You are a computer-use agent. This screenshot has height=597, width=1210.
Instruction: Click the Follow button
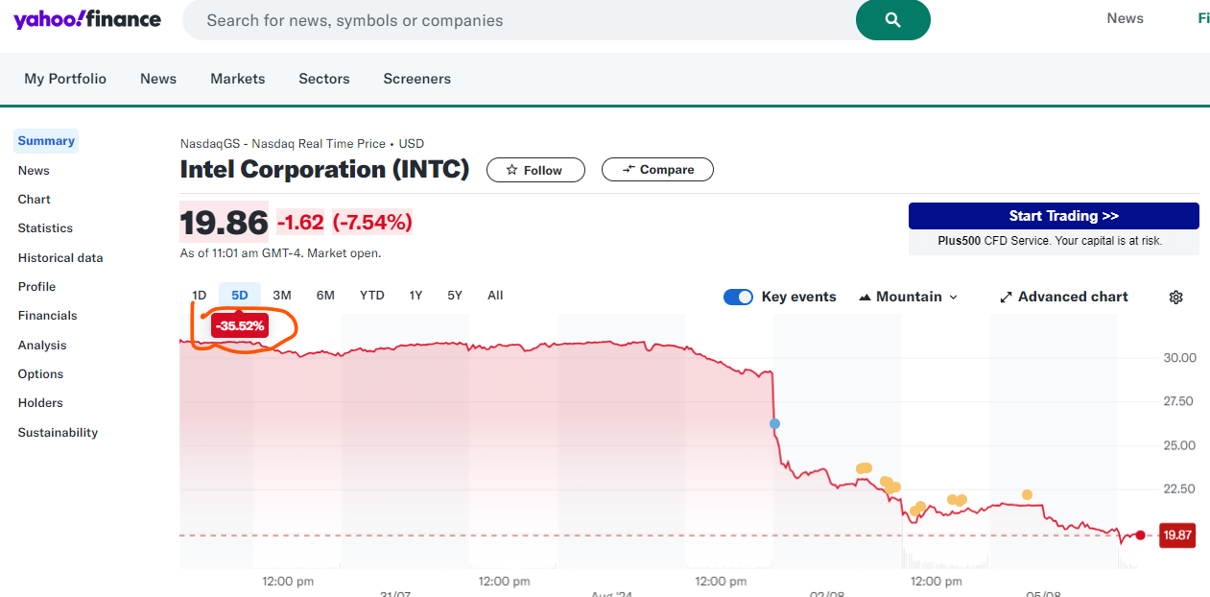click(x=535, y=170)
